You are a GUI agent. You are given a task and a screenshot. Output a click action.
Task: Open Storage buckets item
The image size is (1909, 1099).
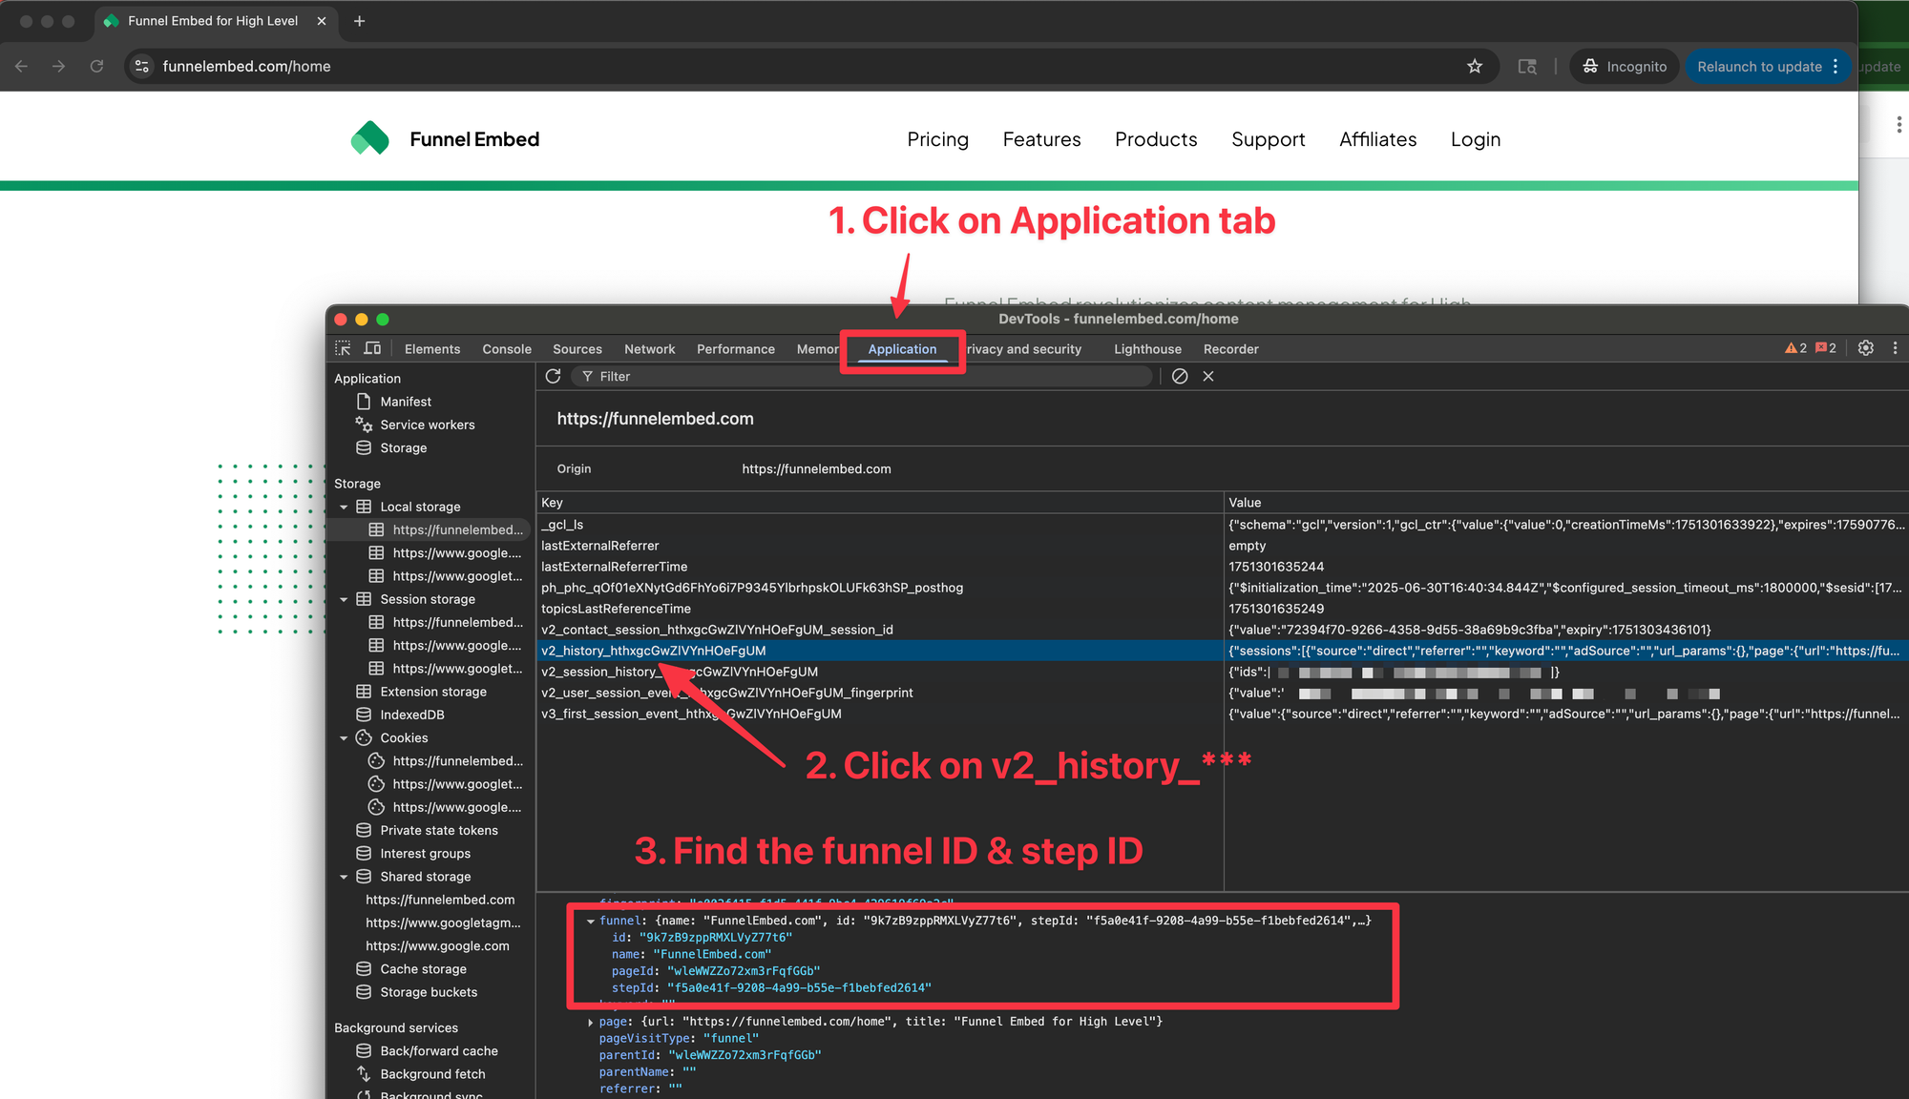tap(429, 992)
